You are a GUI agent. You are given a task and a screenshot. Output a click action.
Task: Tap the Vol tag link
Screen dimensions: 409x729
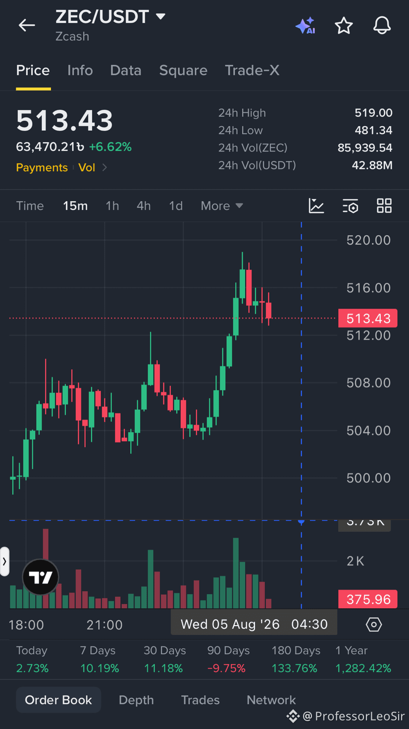click(x=87, y=167)
